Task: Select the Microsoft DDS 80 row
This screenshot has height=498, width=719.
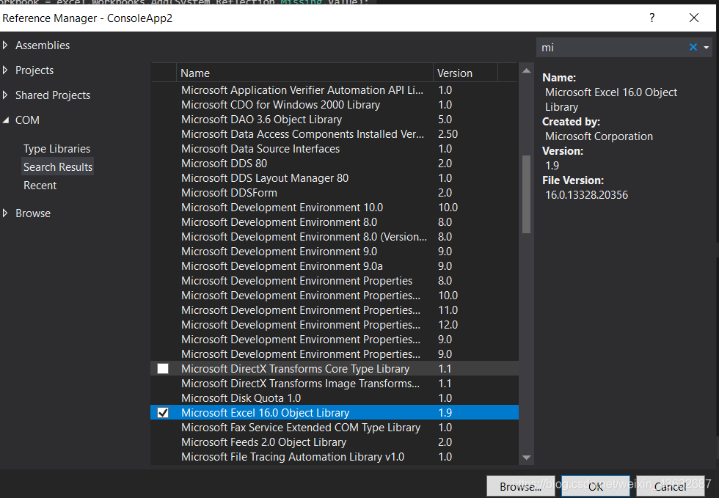Action: click(335, 164)
